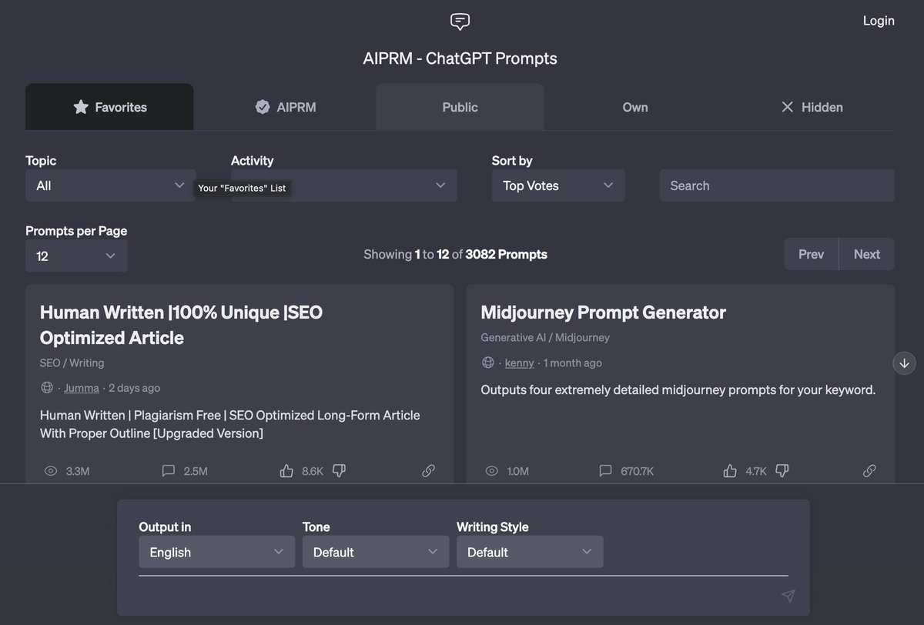Go to Prev page of prompts

[x=811, y=254]
